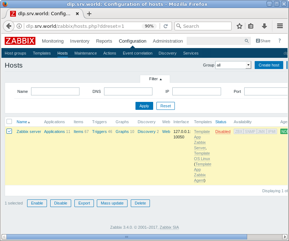Open the Share link
The width and height of the screenshot is (289, 241).
pyautogui.click(x=263, y=41)
